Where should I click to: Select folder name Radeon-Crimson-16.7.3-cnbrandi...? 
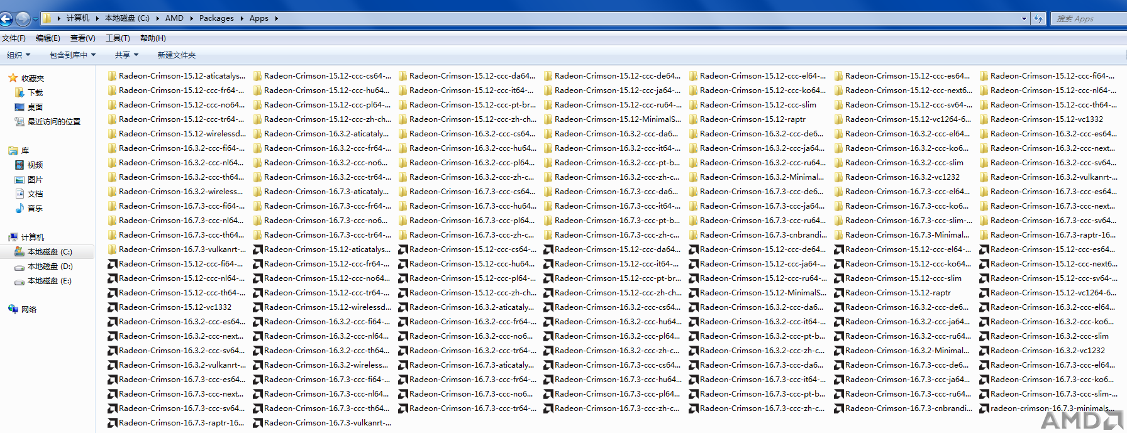(763, 235)
